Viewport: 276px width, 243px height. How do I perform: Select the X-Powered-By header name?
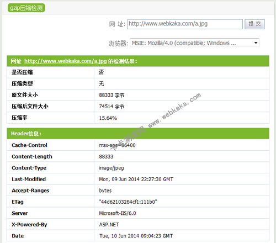click(29, 225)
